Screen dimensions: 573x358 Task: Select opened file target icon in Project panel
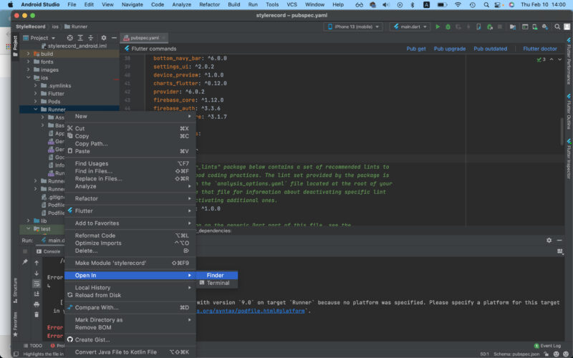point(69,38)
